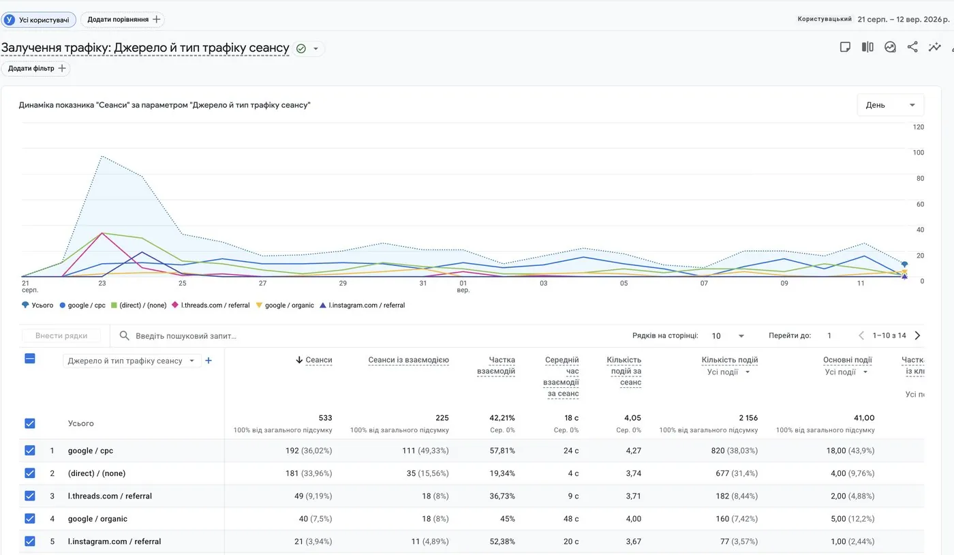Click the 192 (36,02%) sessions cell
The height and width of the screenshot is (555, 954).
[x=309, y=451]
